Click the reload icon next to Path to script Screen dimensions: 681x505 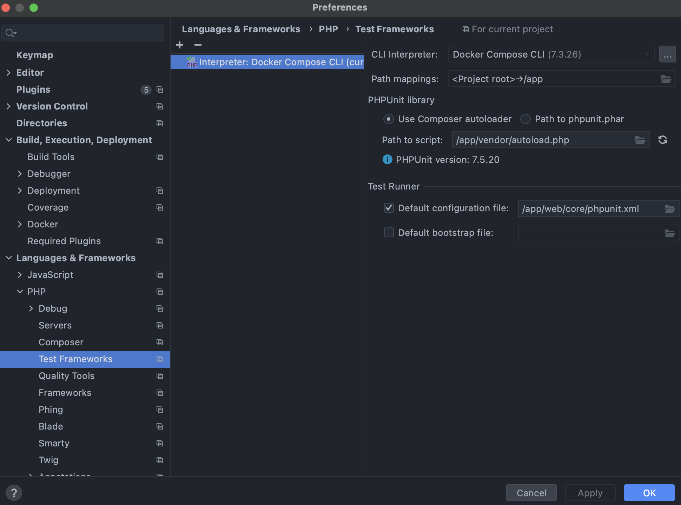pos(663,140)
